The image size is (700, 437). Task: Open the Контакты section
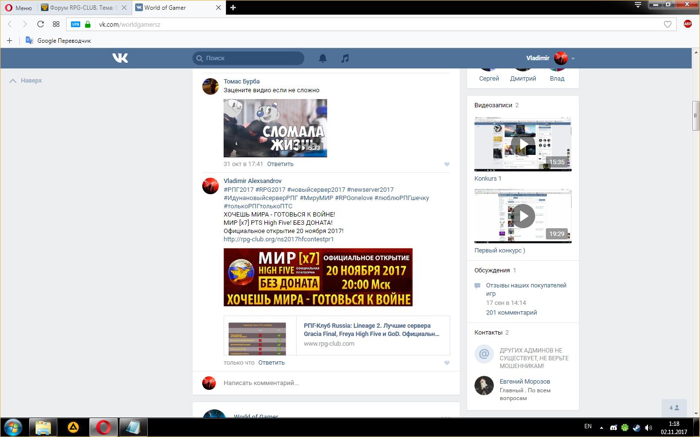tap(489, 333)
